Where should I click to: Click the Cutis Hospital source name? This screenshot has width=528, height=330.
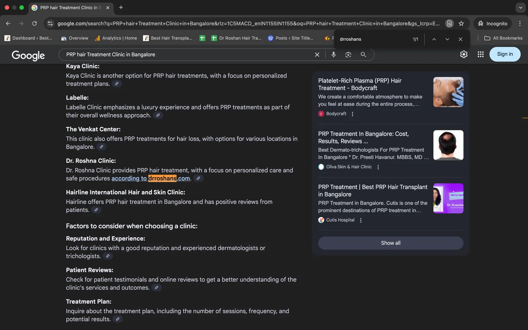340,220
